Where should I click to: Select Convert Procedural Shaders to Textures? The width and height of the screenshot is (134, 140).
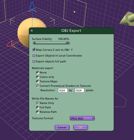click(37, 86)
